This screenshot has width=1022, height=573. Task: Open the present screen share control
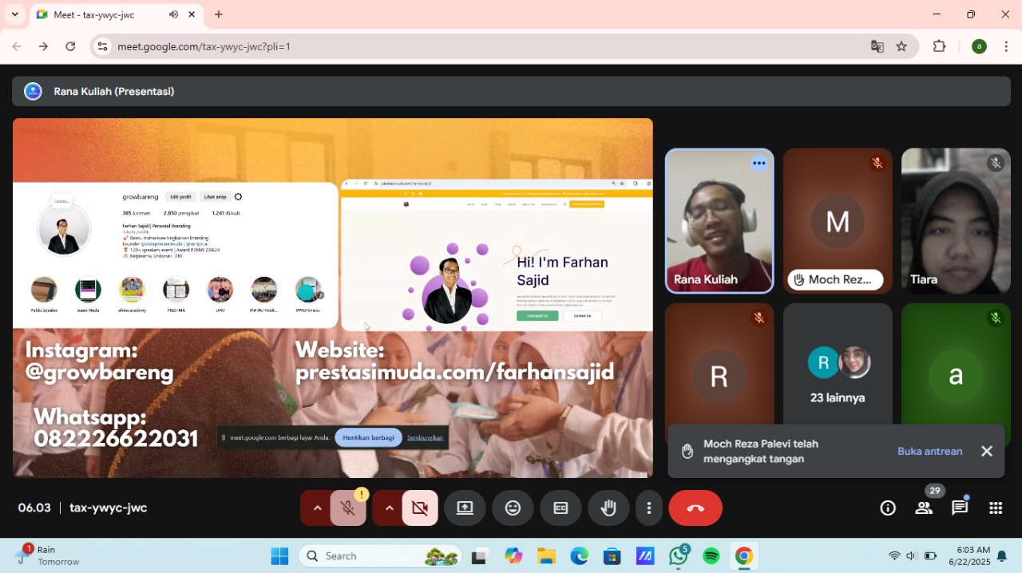point(465,508)
